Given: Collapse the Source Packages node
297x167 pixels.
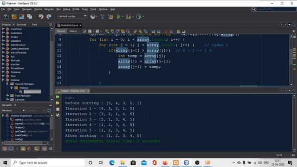Looking at the screenshot, I should pos(7,84).
